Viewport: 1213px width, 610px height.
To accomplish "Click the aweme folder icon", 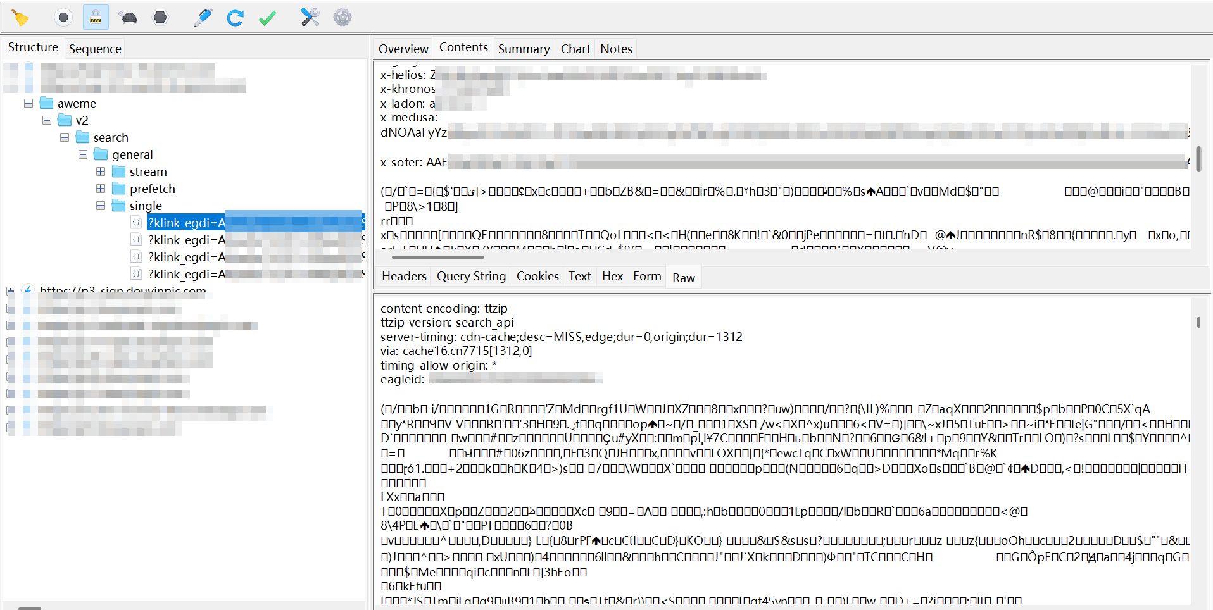I will click(47, 103).
